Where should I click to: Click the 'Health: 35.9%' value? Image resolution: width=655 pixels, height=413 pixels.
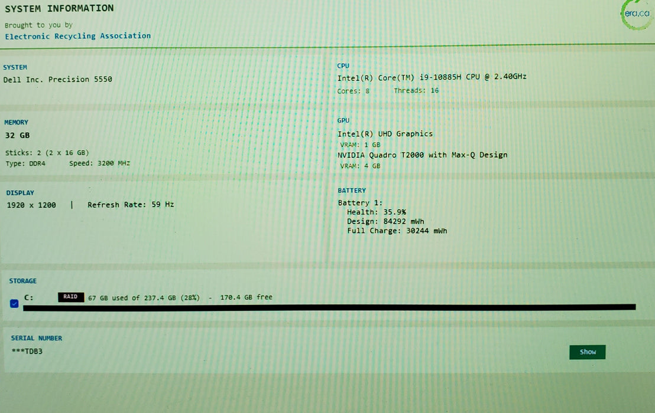pos(377,212)
